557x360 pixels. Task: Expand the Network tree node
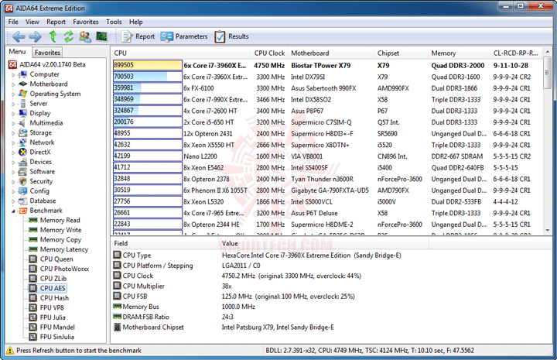[x=13, y=142]
